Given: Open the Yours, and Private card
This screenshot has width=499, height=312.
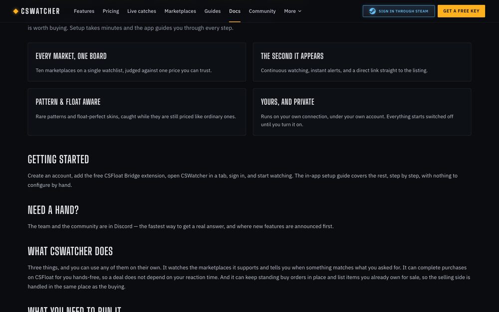Looking at the screenshot, I should 362,112.
